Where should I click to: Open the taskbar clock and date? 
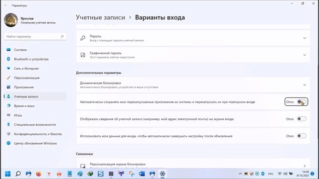[303, 174]
